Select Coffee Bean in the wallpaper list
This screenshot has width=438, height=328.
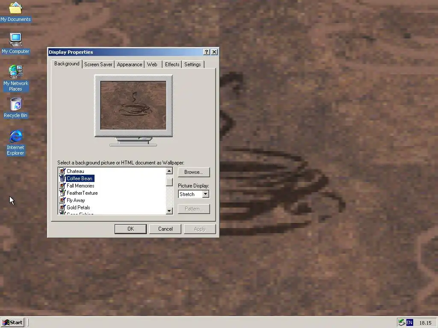[80, 179]
